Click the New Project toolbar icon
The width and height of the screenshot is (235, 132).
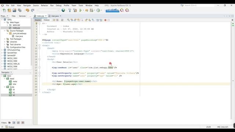(x=9, y=10)
